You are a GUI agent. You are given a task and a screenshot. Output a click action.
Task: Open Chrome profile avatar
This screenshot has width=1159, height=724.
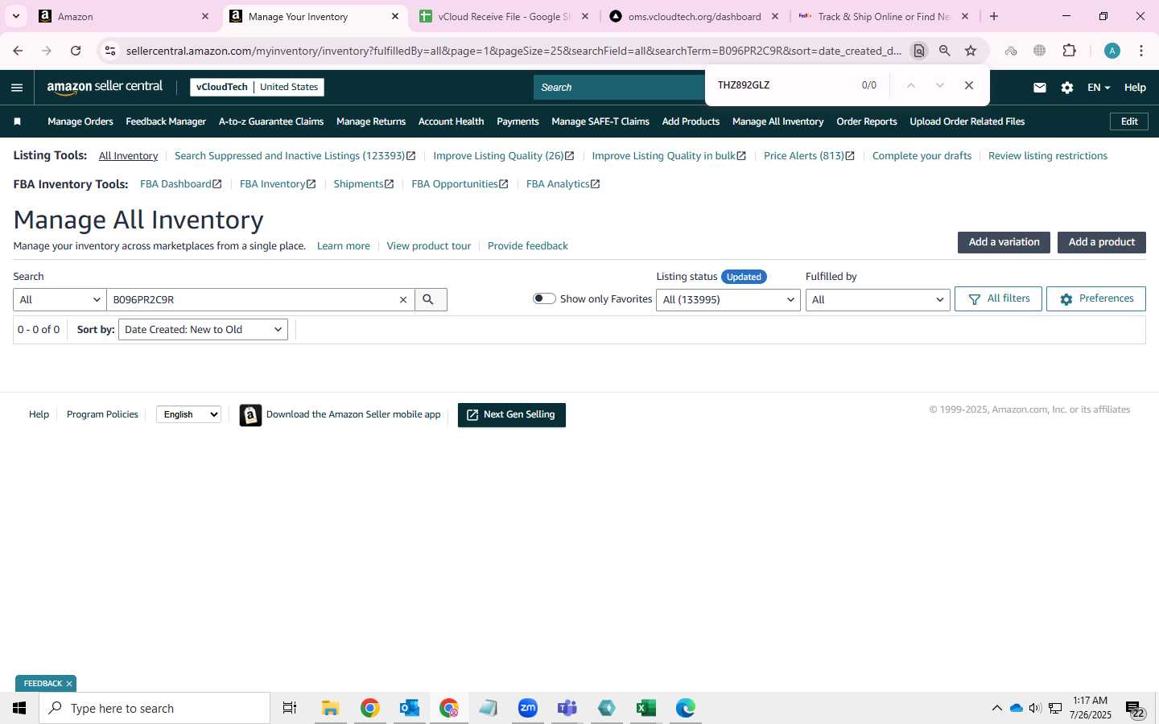pos(1112,51)
